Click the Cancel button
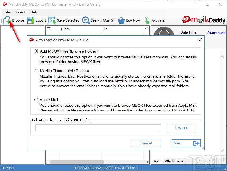This screenshot has width=227, height=171. 146,143
